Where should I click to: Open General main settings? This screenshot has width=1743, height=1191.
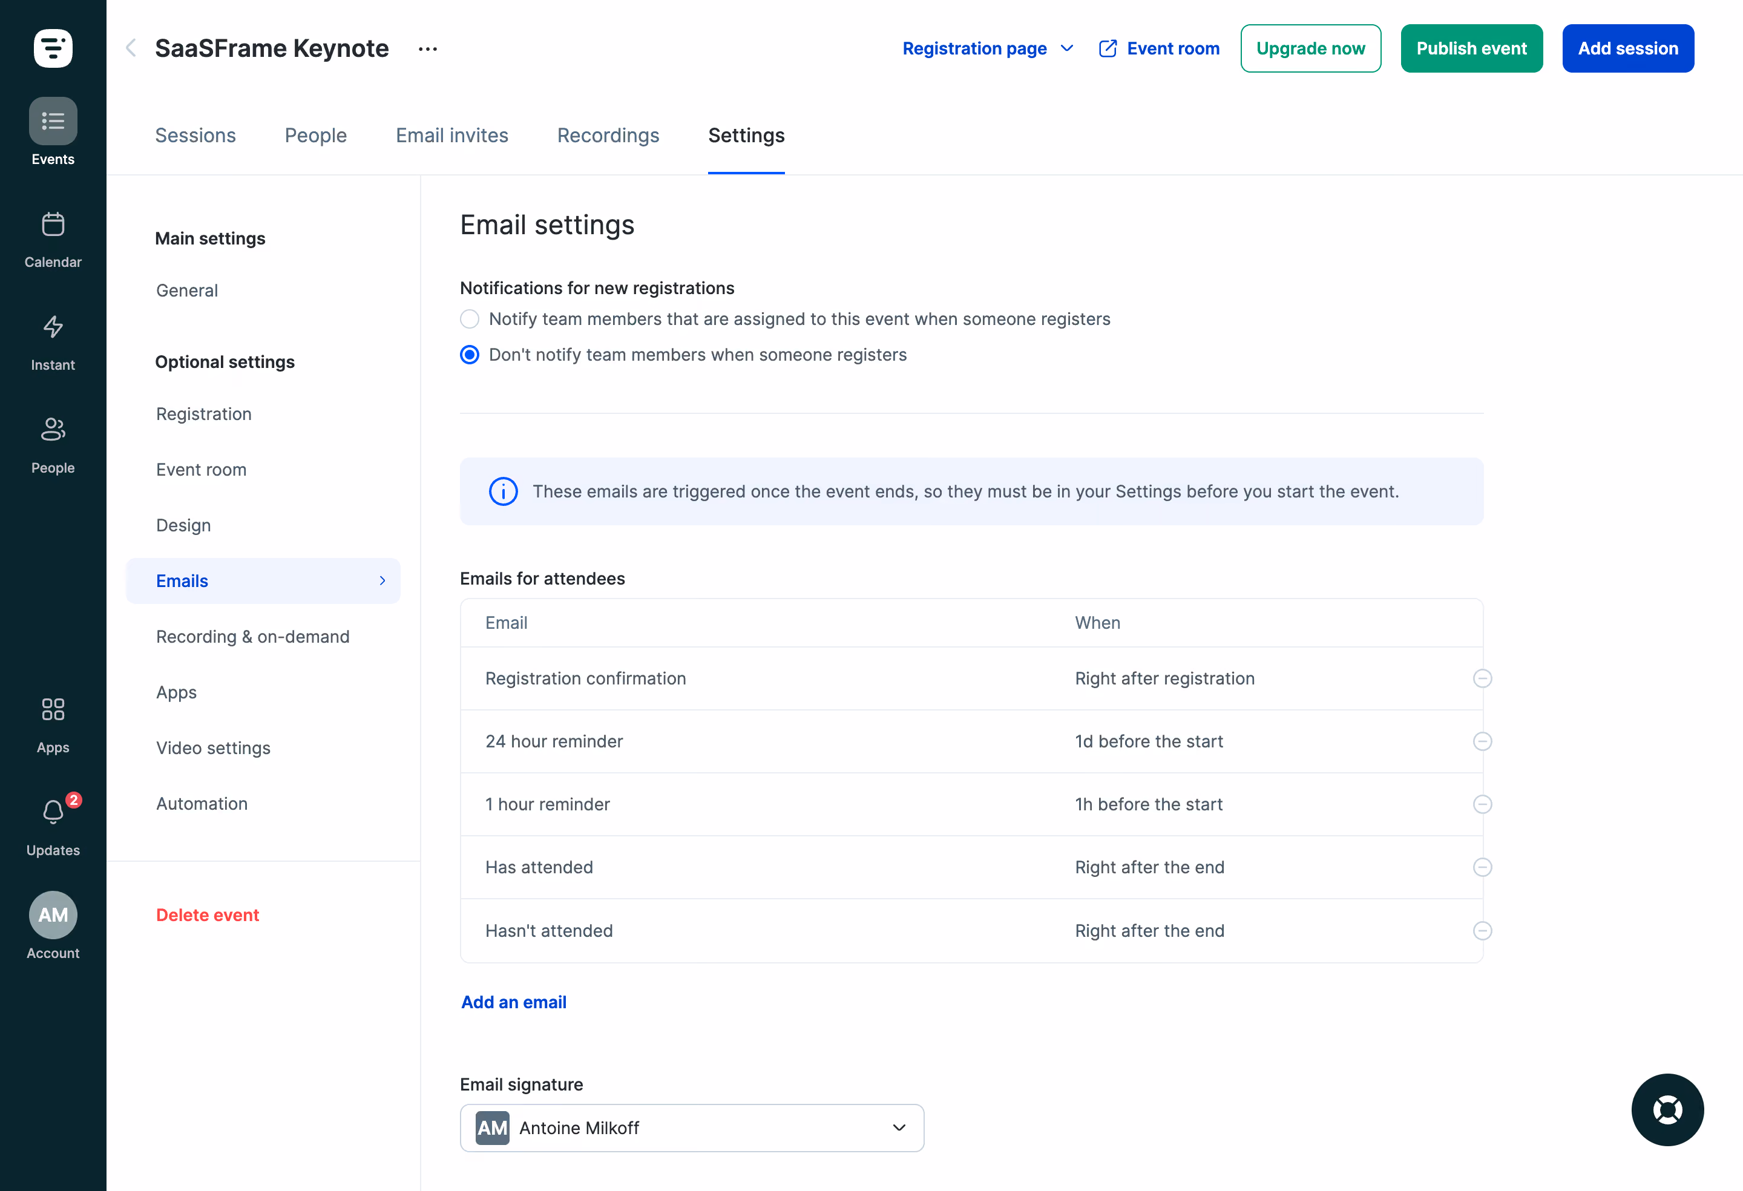click(x=187, y=290)
